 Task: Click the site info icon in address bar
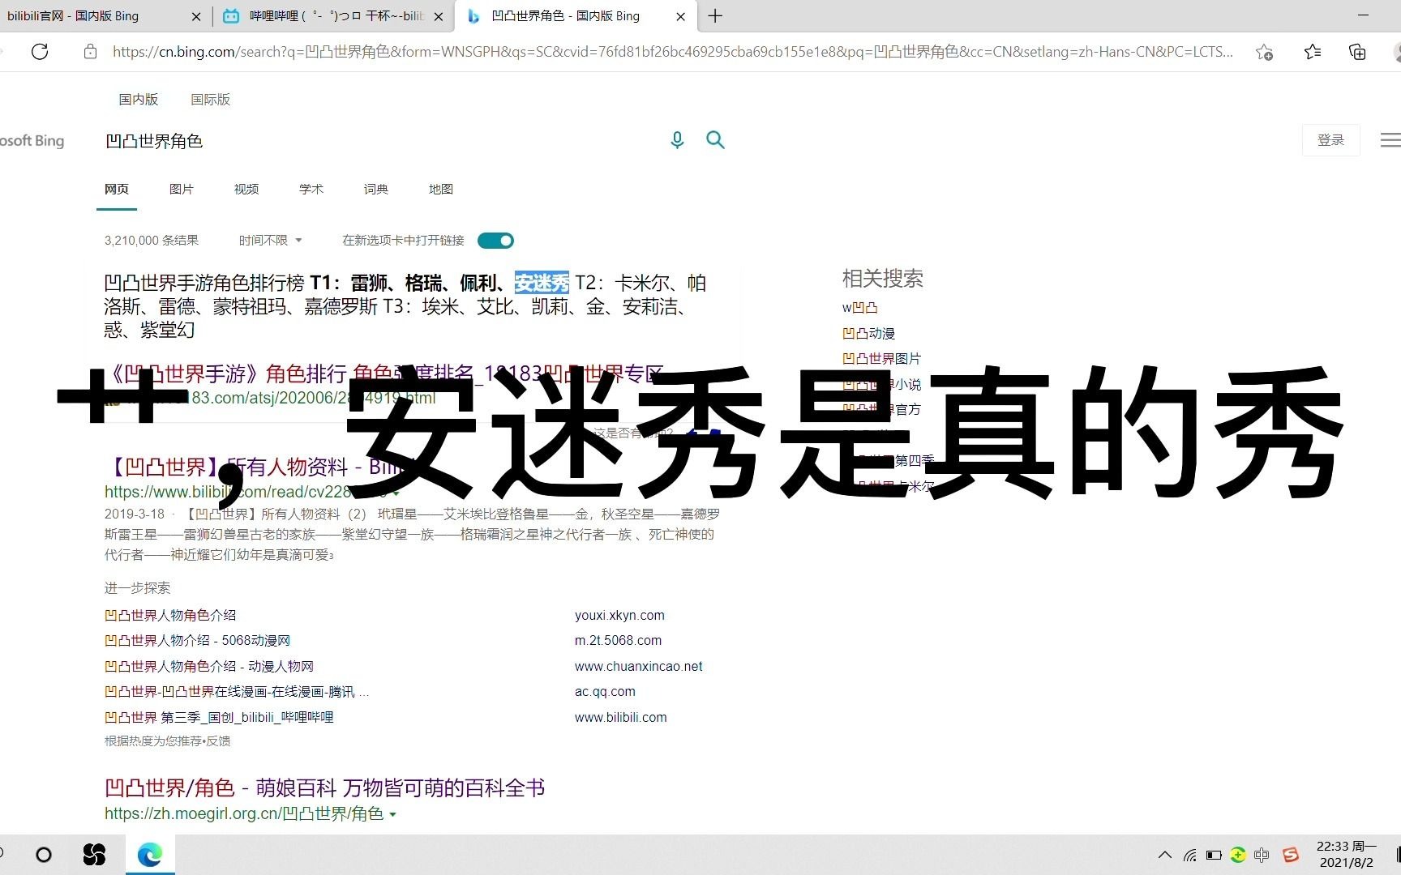90,51
